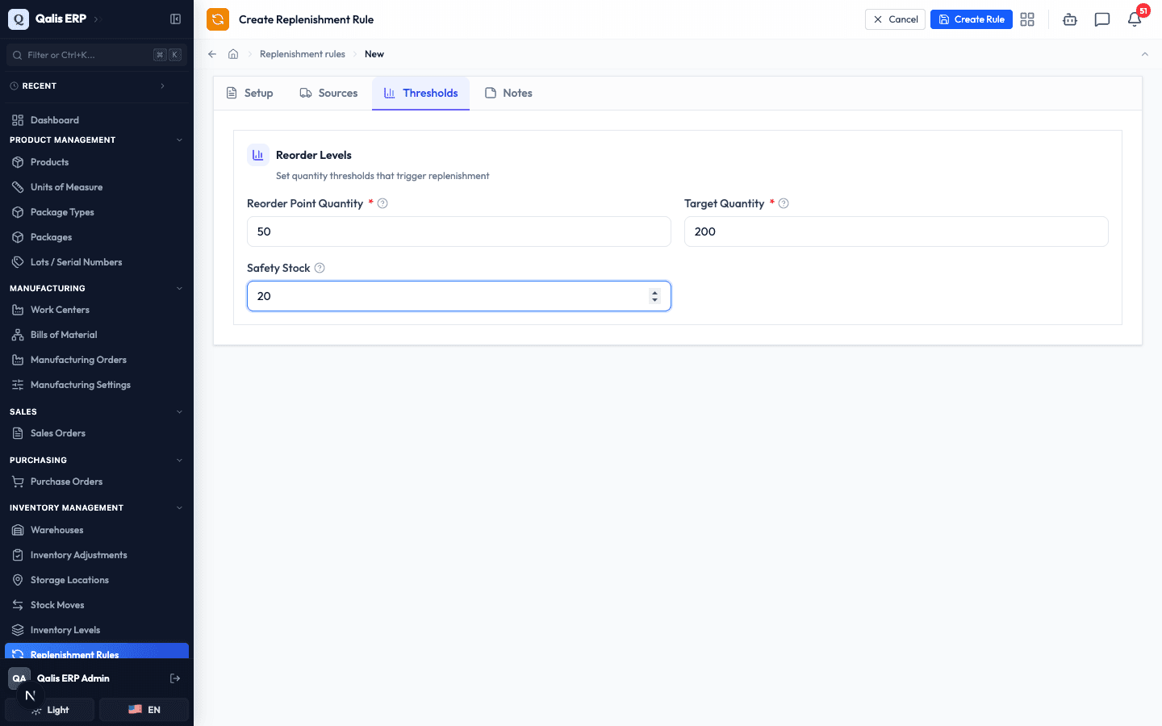Image resolution: width=1162 pixels, height=726 pixels.
Task: Collapse the Manufacturing section
Action: point(179,288)
